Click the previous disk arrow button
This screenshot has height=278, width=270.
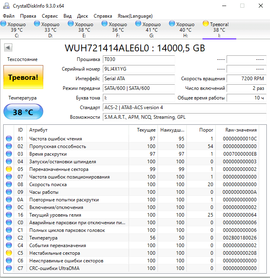coord(8,48)
